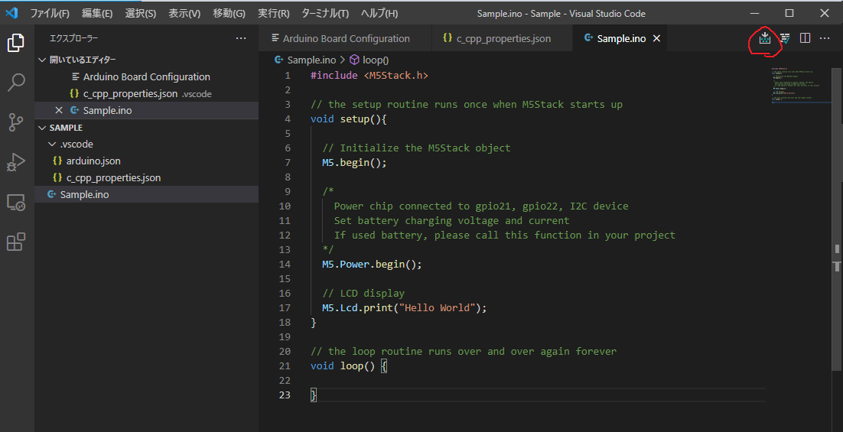Open the 選択(S) menu
This screenshot has width=843, height=432.
tap(140, 14)
